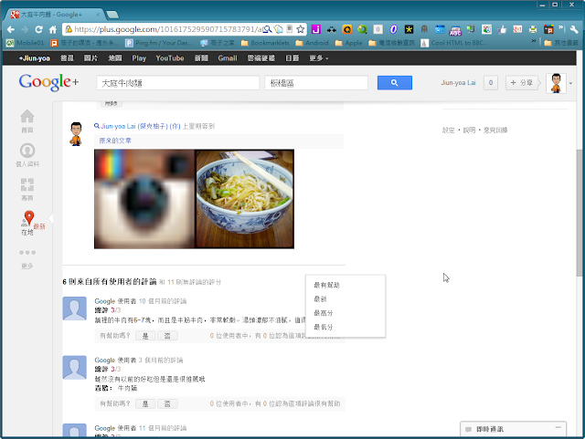Open the other bookmarks folder at the right end

pos(561,43)
